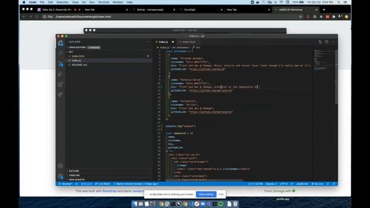This screenshot has width=370, height=208.
Task: Open the File menu
Action: tap(42, 2)
